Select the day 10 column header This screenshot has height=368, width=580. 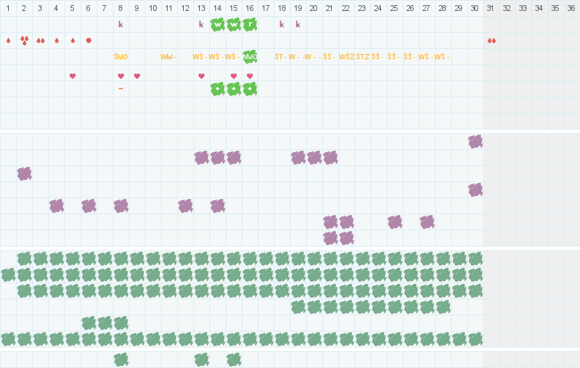pyautogui.click(x=153, y=8)
